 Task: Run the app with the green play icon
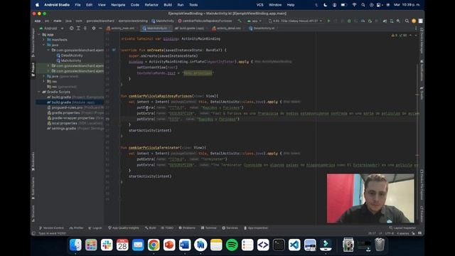(328, 21)
